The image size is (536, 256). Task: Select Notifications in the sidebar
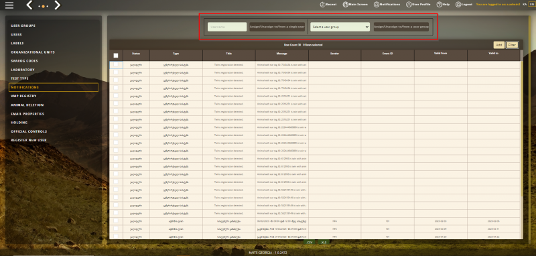click(54, 88)
